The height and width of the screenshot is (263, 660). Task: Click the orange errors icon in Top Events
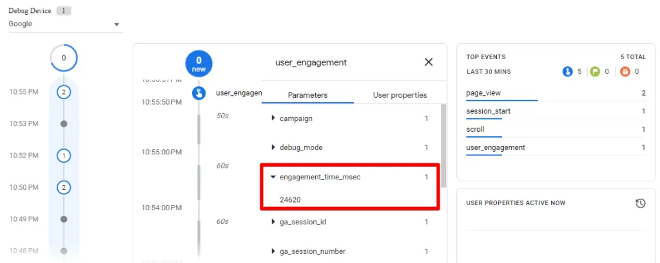pyautogui.click(x=625, y=72)
